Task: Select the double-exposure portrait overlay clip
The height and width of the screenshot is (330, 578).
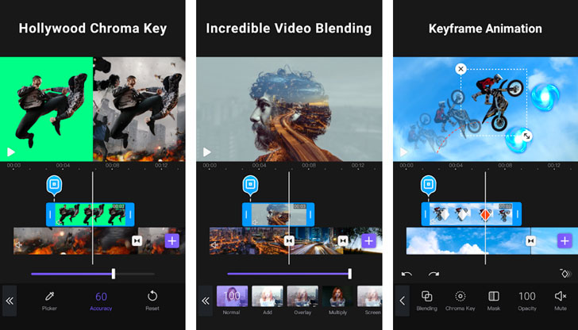Action: 279,214
